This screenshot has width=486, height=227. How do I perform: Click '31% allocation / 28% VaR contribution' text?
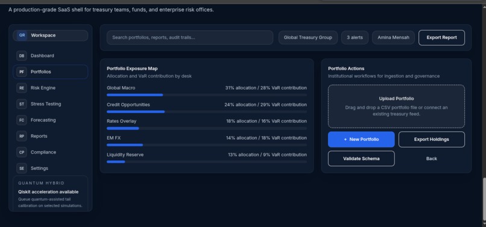[x=266, y=88]
